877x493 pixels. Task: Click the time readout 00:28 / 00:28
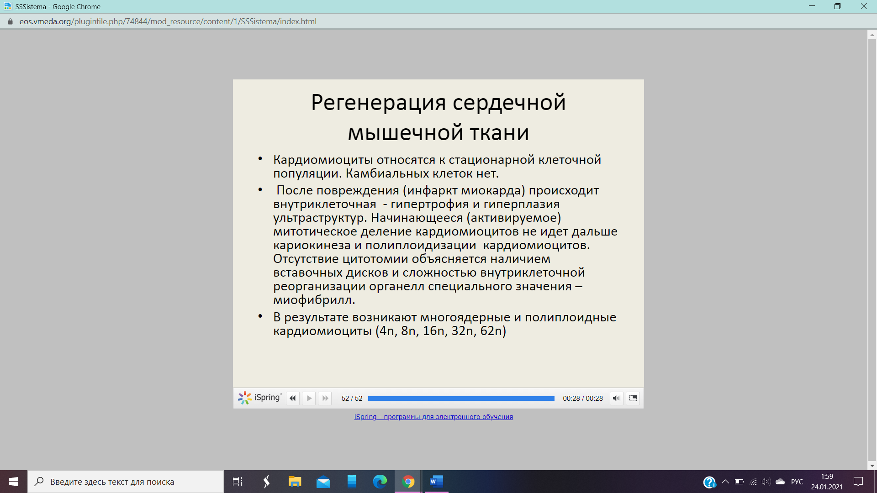tap(583, 399)
